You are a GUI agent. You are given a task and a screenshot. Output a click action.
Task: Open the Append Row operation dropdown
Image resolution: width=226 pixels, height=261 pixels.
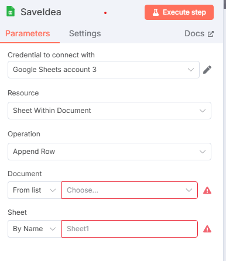[109, 152]
